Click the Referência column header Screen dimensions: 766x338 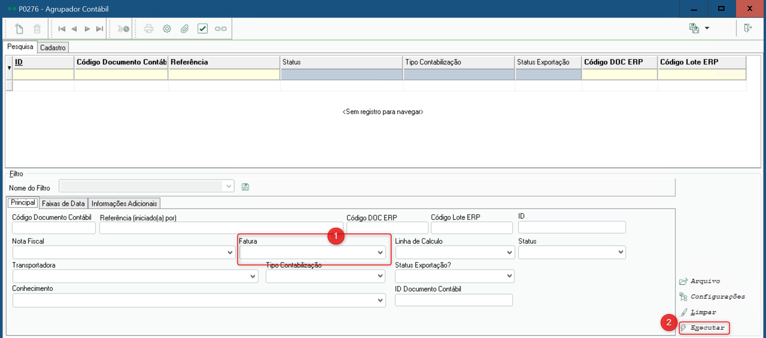(224, 62)
